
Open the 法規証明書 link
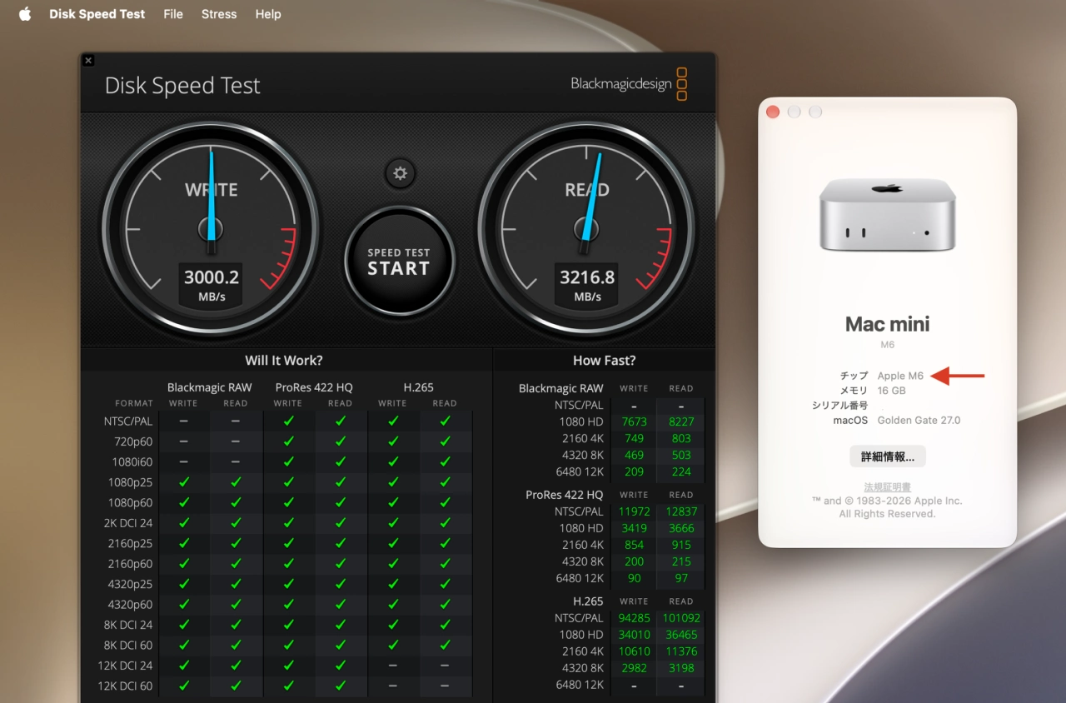(x=887, y=487)
